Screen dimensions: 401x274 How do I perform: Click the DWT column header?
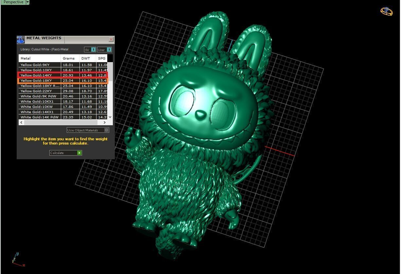coord(88,58)
